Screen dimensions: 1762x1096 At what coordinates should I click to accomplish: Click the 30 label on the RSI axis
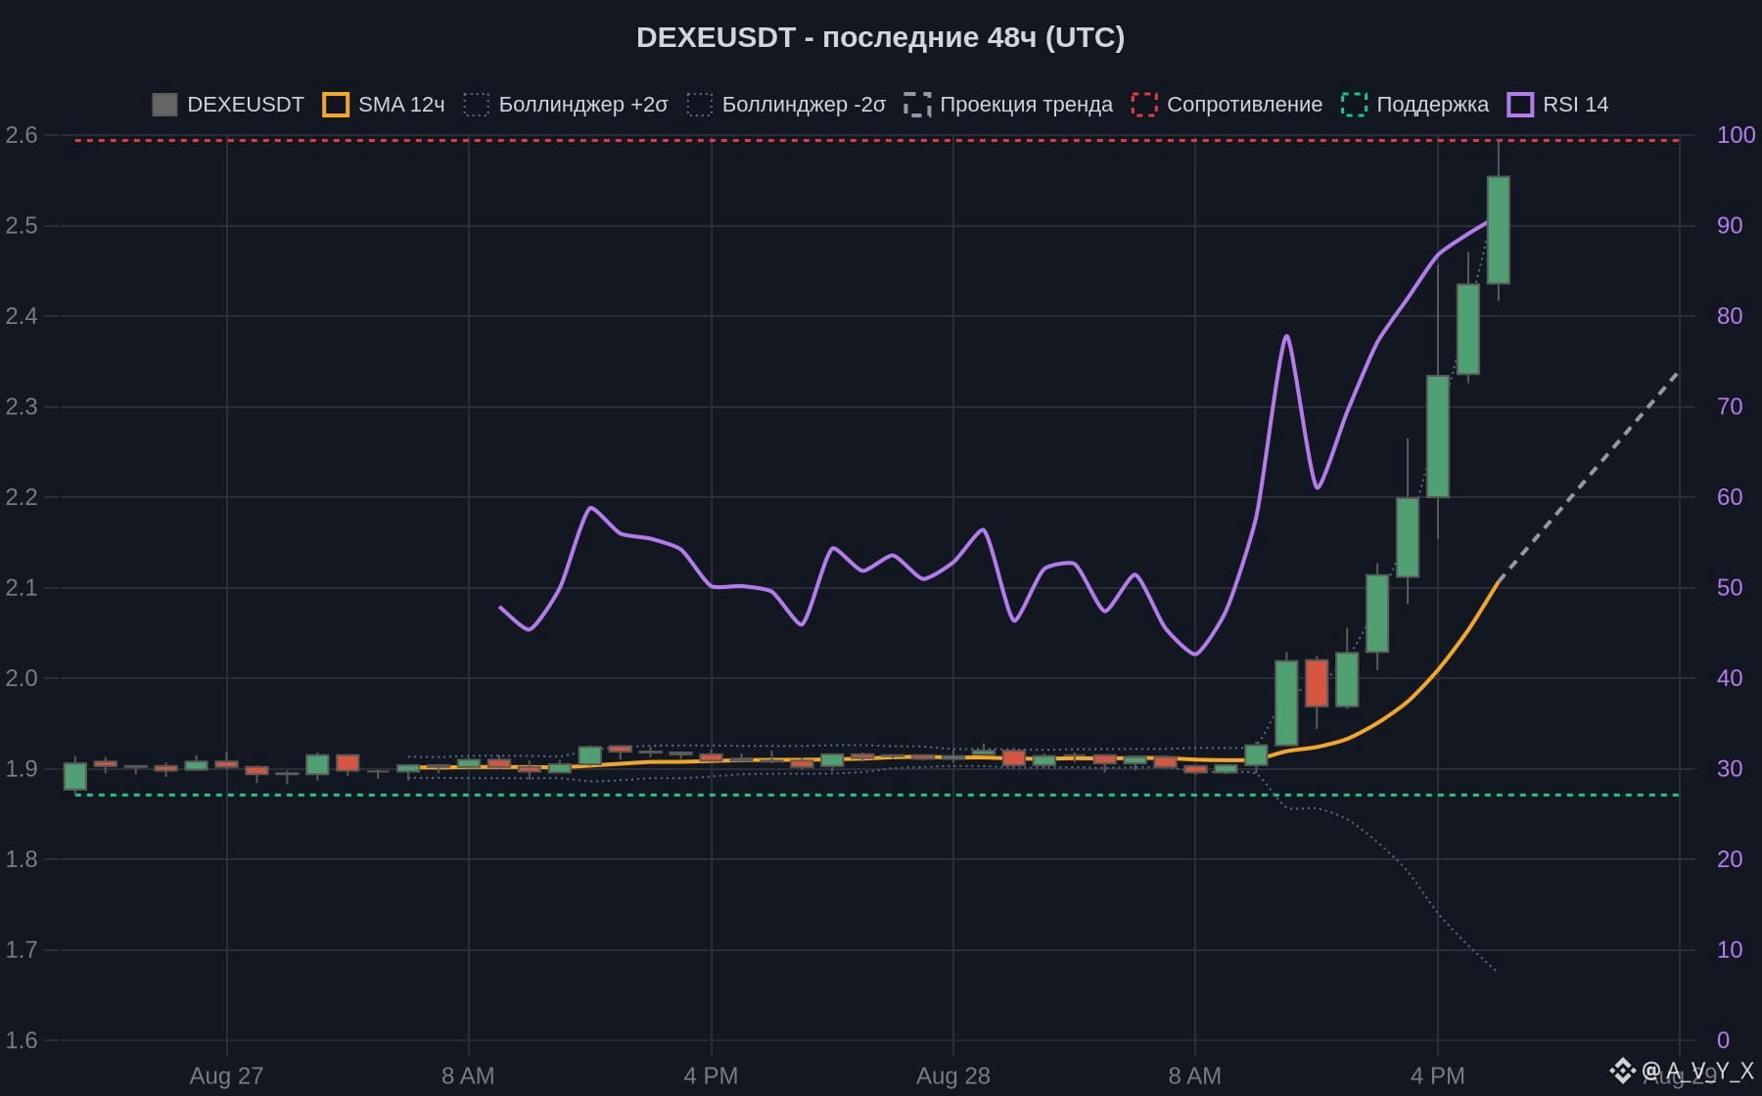(x=1730, y=769)
